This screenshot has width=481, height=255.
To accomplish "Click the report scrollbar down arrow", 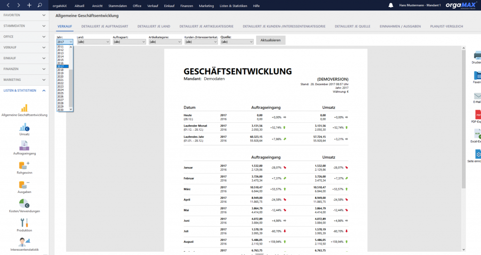I will pyautogui.click(x=464, y=249).
